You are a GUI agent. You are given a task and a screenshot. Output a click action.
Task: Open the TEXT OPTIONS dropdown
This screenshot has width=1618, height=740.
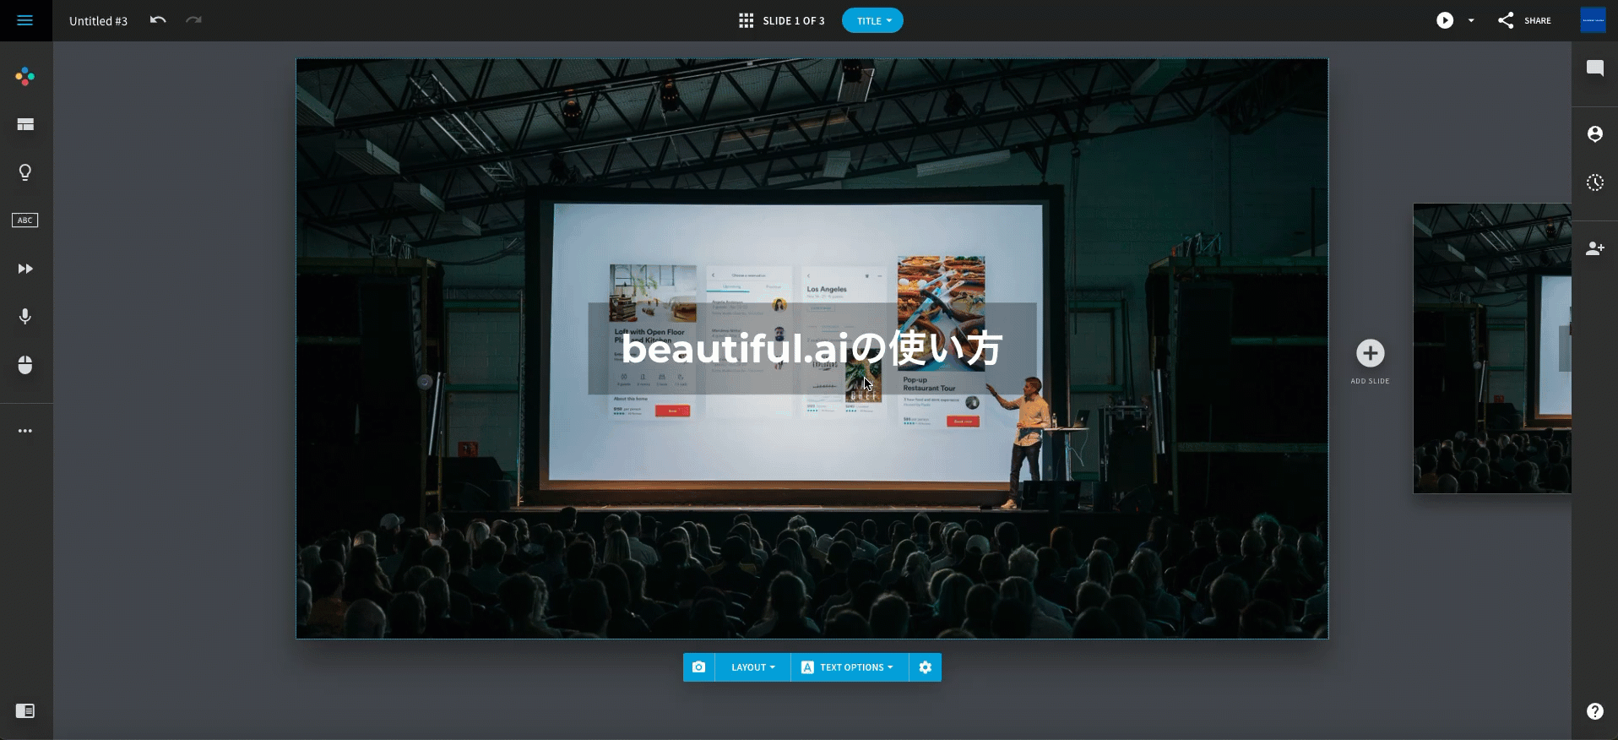coord(849,667)
